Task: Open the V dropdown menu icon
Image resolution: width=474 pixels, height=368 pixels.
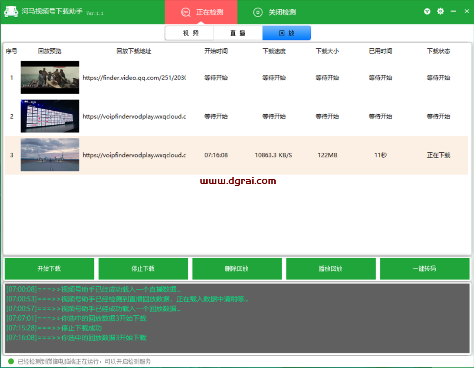Action: 427,11
